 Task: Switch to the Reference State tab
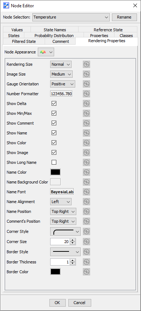[108, 30]
